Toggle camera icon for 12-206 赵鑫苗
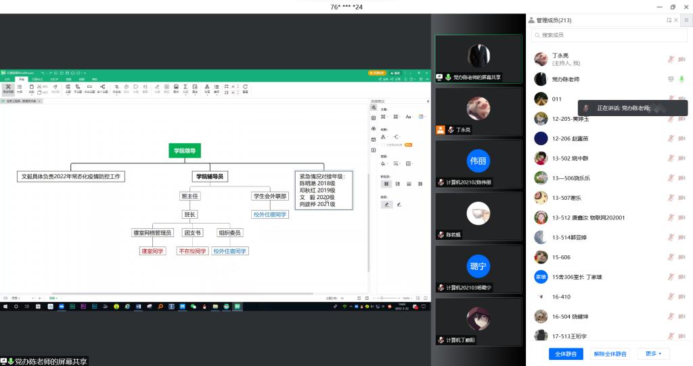This screenshot has width=693, height=366. point(682,138)
